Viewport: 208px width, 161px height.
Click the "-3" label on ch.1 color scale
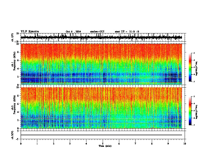coord(194,53)
